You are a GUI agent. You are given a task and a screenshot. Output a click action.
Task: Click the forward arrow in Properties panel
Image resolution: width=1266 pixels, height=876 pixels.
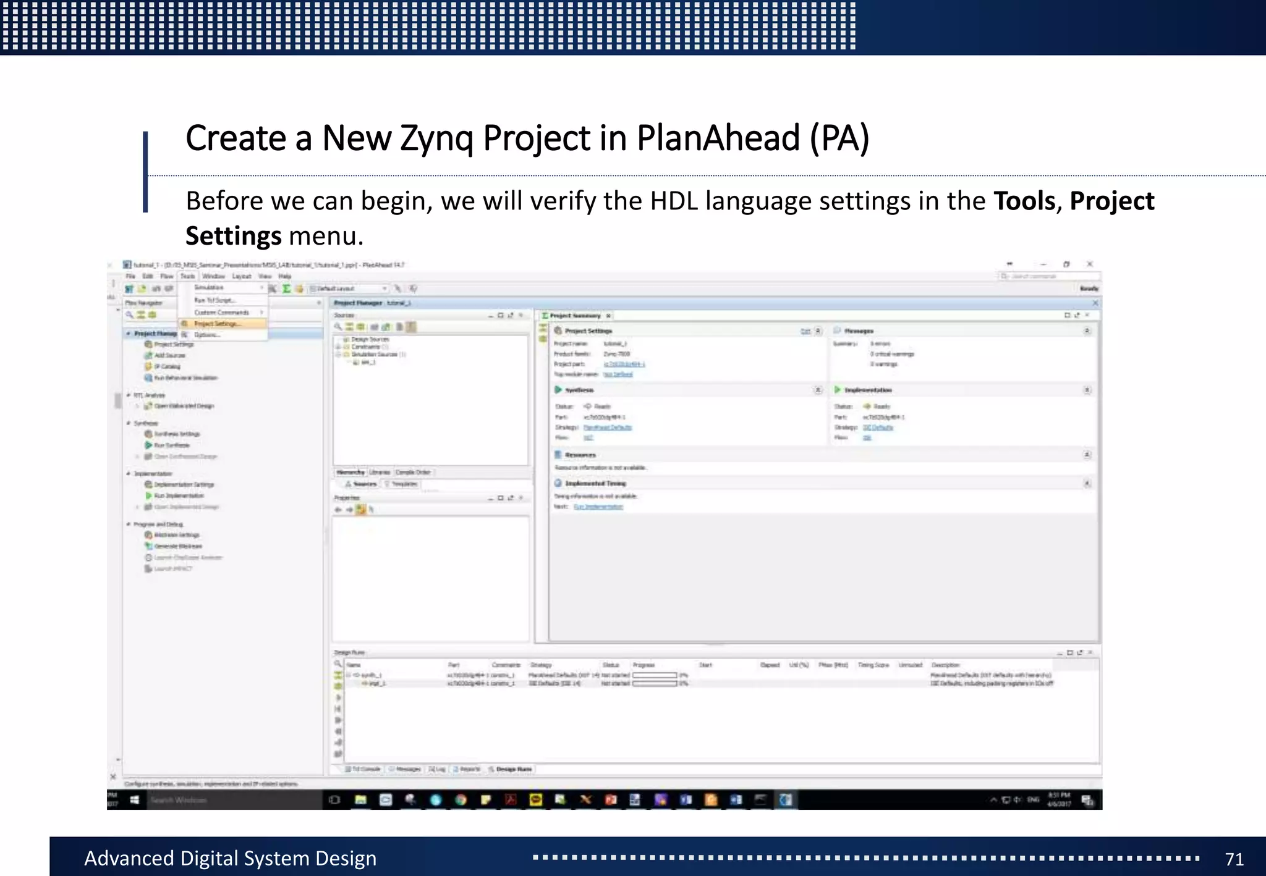click(349, 510)
